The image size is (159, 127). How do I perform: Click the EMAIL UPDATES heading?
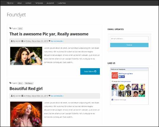116,29
